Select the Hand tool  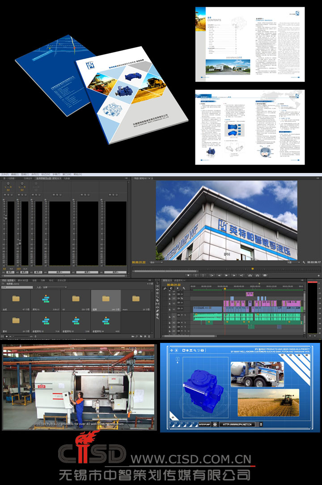(x=157, y=314)
